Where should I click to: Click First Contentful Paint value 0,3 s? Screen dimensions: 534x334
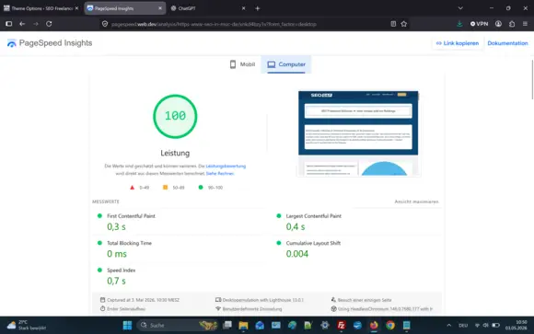click(x=116, y=226)
